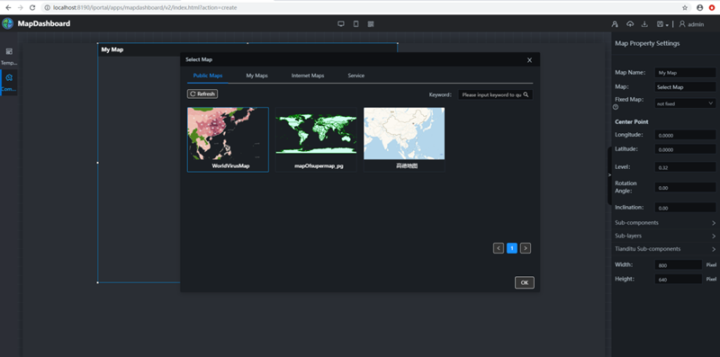Screen dimensions: 720x357
Task: Open the Components panel in left sidebar
Action: (x=9, y=82)
